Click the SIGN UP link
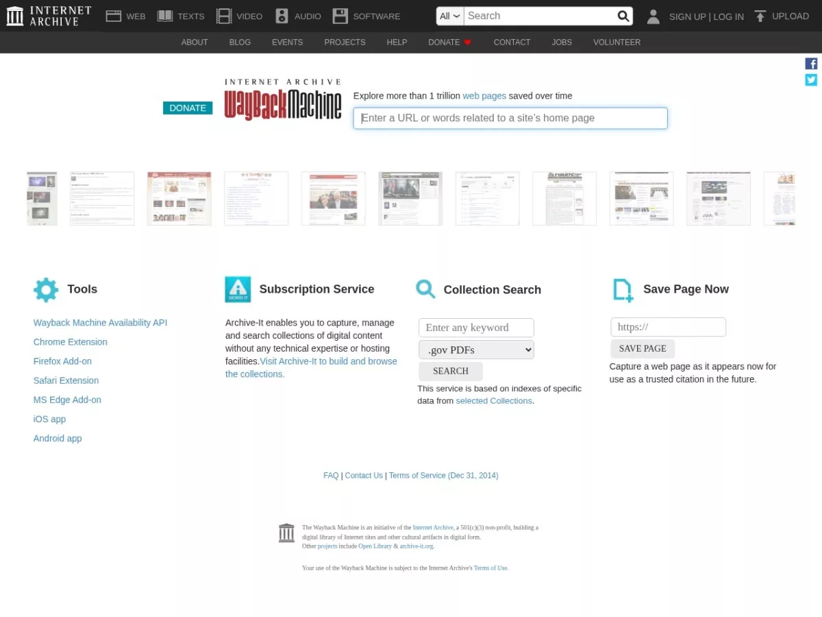The height and width of the screenshot is (617, 822). click(687, 16)
